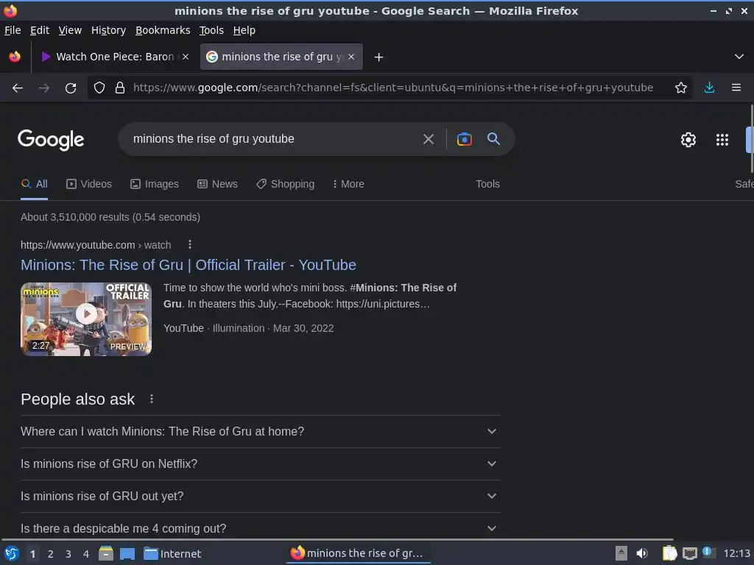754x565 pixels.
Task: Open the View menu
Action: tap(70, 30)
